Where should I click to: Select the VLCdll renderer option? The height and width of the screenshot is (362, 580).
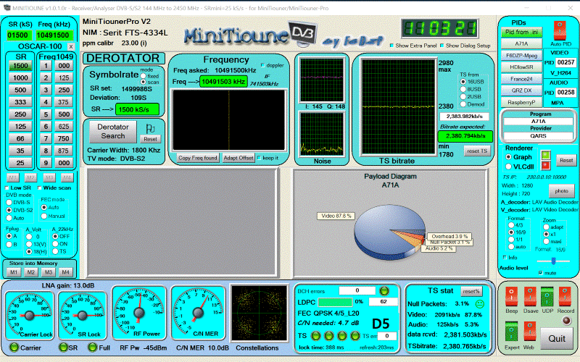(508, 167)
